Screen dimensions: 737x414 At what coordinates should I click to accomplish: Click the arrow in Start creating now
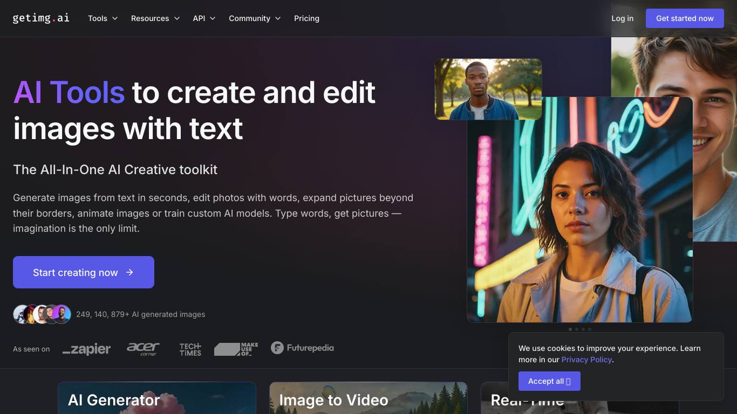click(129, 272)
